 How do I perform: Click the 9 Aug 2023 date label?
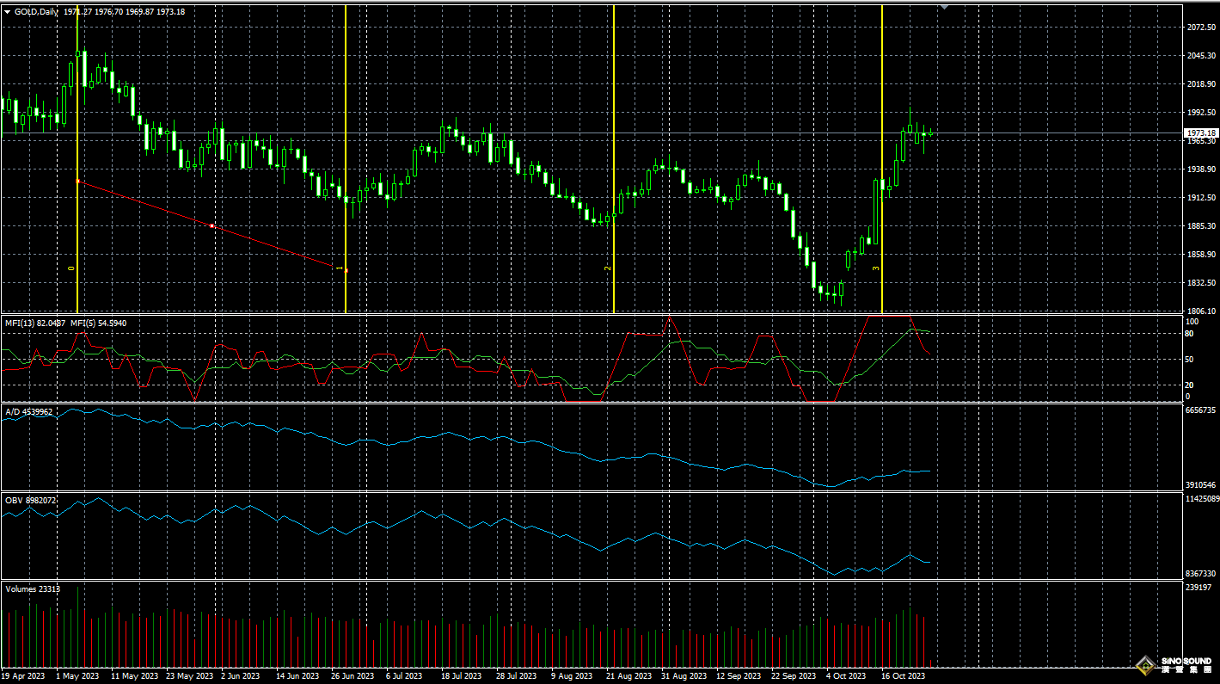coord(572,676)
